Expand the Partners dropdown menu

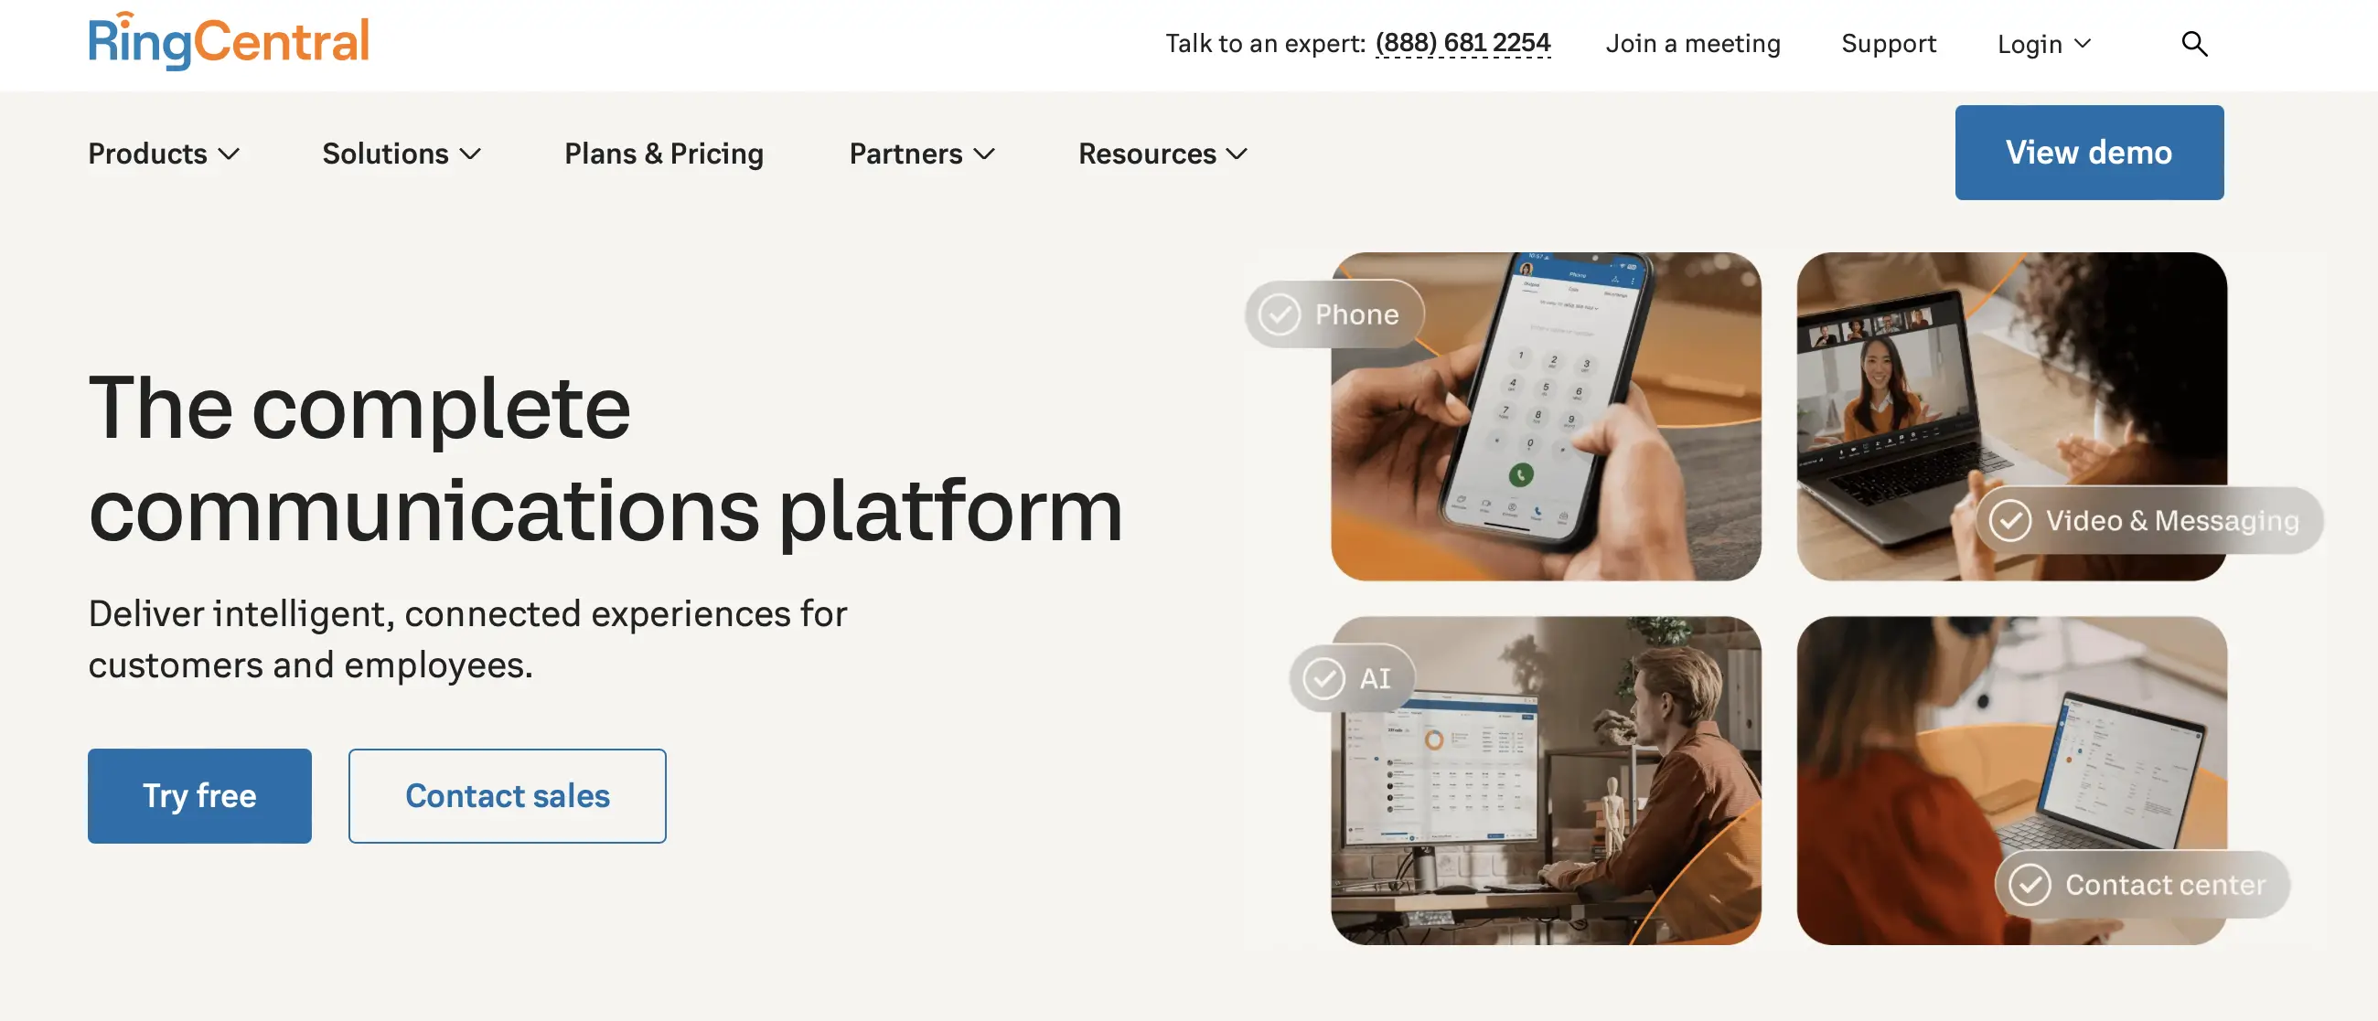[x=922, y=152]
